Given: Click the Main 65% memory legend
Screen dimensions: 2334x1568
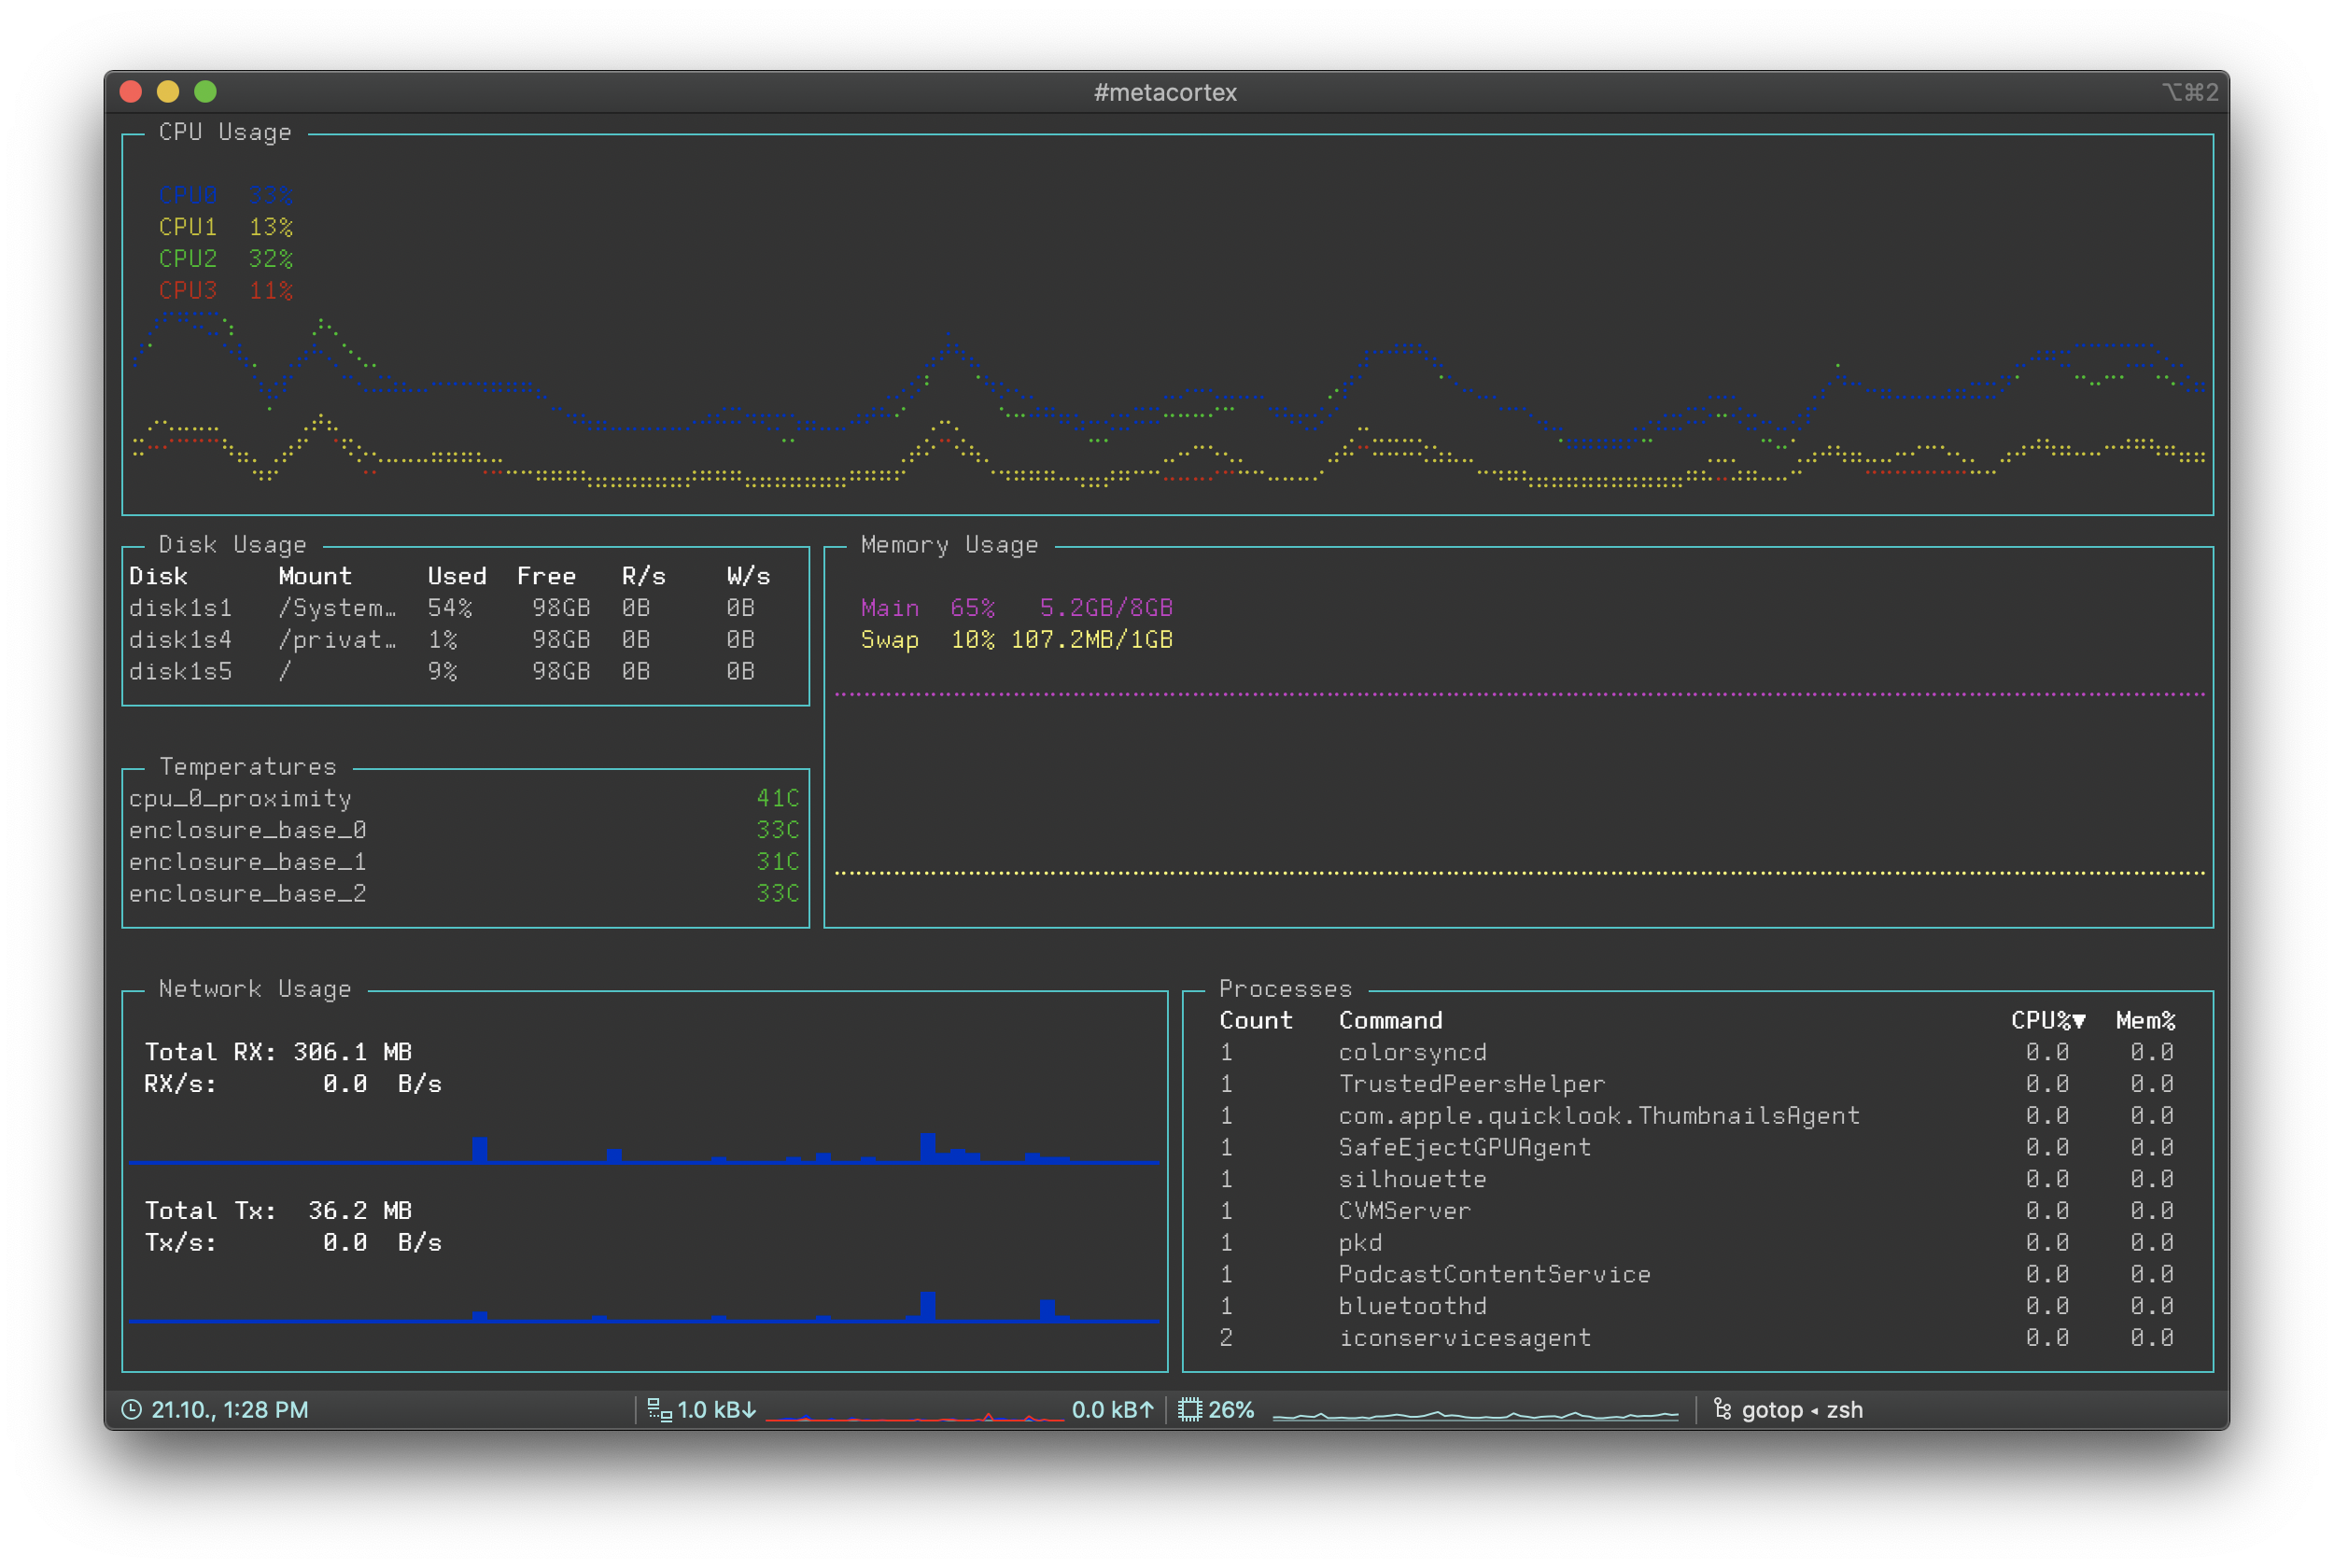Looking at the screenshot, I should point(1016,608).
